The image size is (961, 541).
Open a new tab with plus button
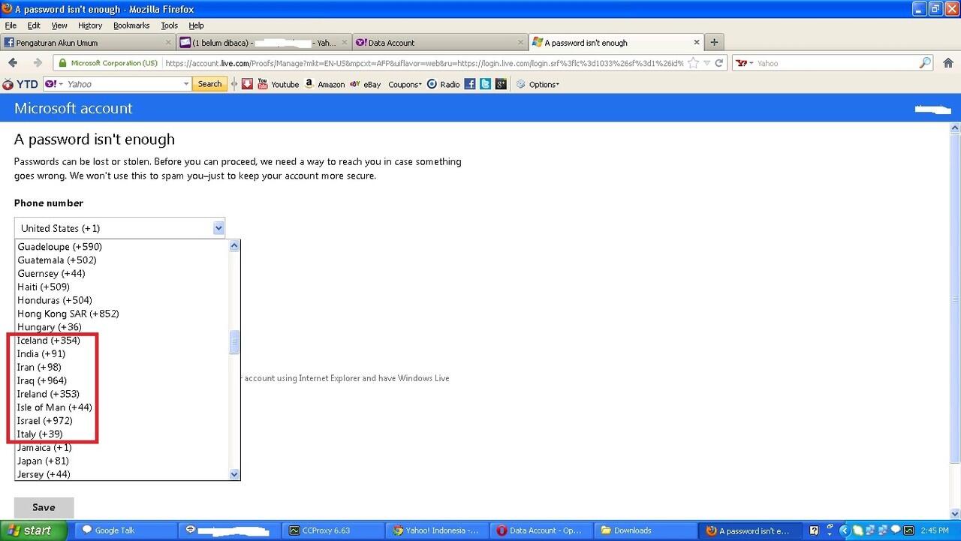(x=714, y=42)
